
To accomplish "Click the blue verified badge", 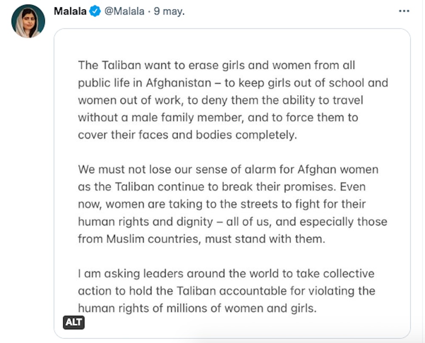I will (95, 12).
